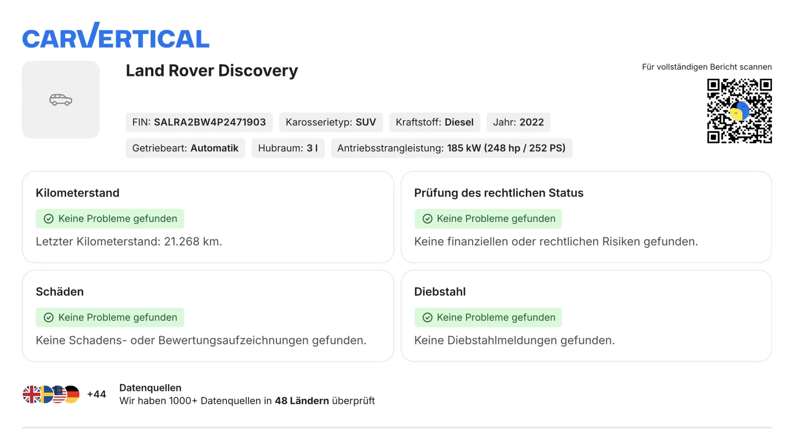Click the checkmark icon in Schäden card
793x435 pixels.
click(49, 317)
